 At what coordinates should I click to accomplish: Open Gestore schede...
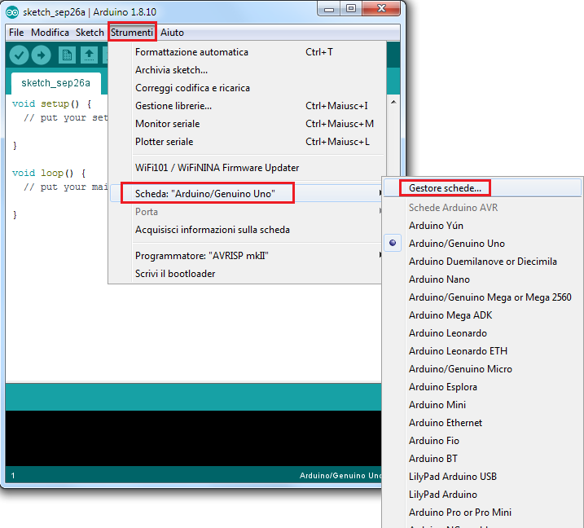[x=445, y=188]
